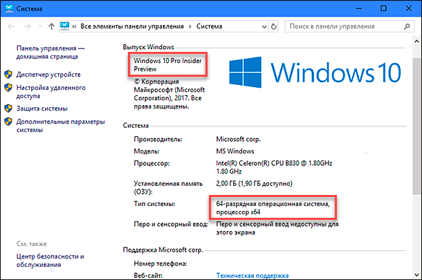The width and height of the screenshot is (422, 280).
Task: Click 'Все элементы панели управления' breadcrumb
Action: pyautogui.click(x=132, y=26)
